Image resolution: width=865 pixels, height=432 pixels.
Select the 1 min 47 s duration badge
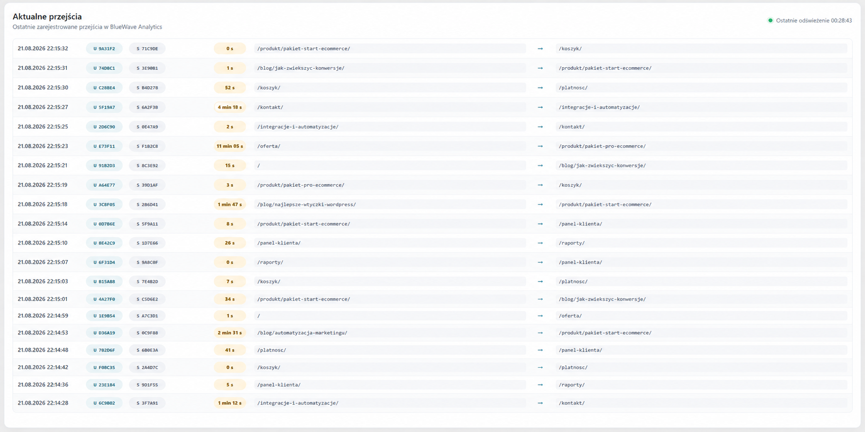(230, 205)
